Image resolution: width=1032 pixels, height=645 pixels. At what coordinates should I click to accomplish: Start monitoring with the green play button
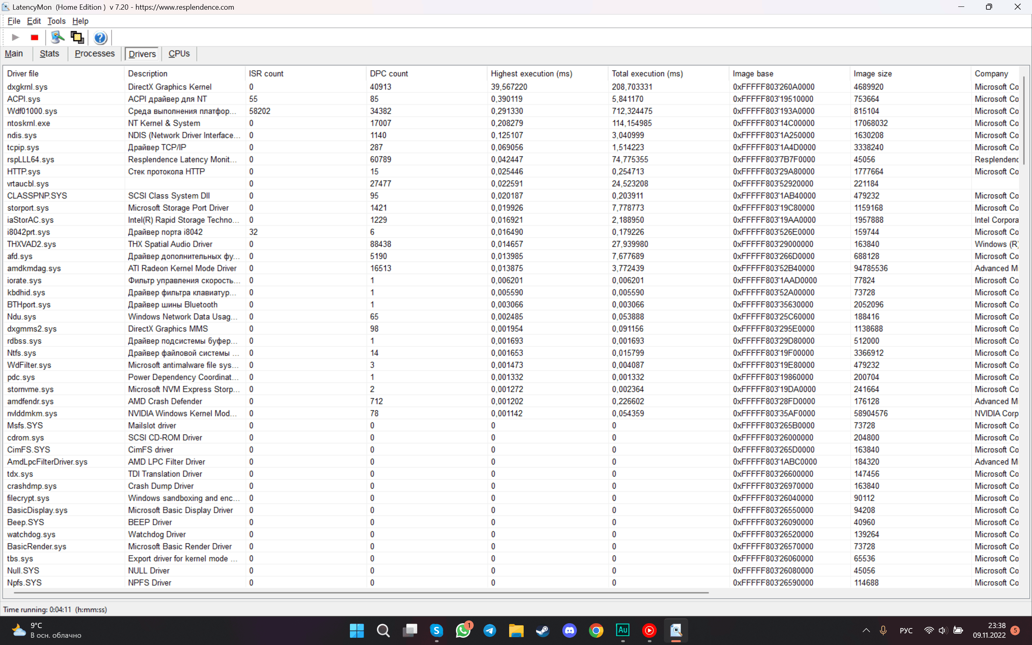[15, 37]
